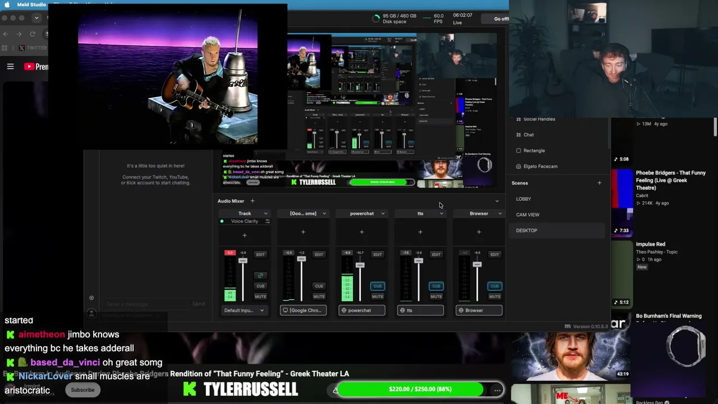Add a new audio track in Audio Mixer
The height and width of the screenshot is (404, 718).
pos(252,201)
